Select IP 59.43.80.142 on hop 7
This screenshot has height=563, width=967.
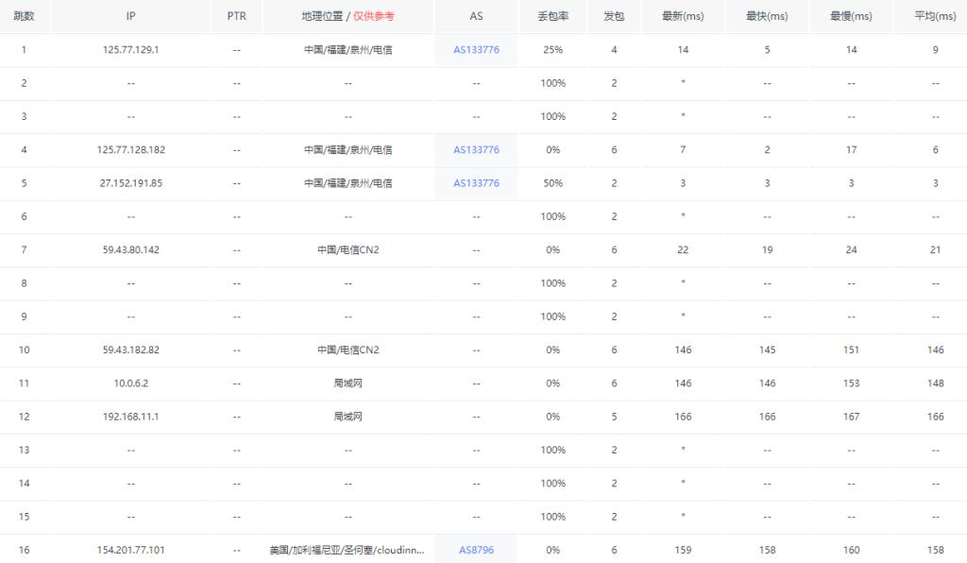tap(130, 249)
